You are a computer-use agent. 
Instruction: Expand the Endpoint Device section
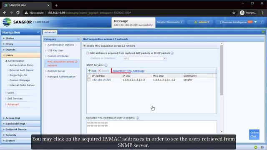pos(21,129)
